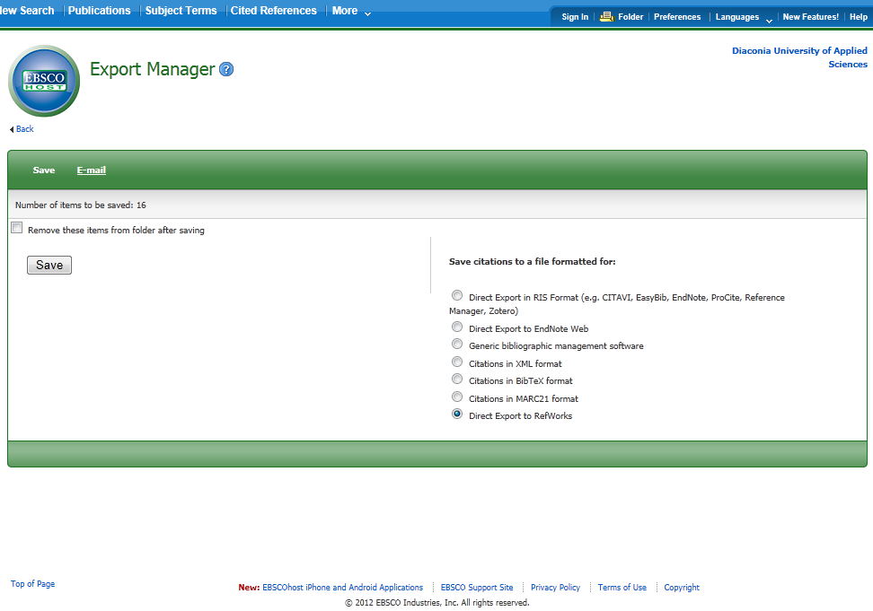The height and width of the screenshot is (611, 873).
Task: Click the Back link
Action: pos(24,129)
